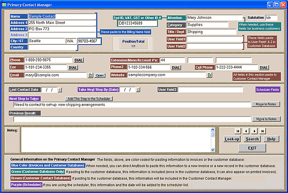The height and width of the screenshot is (193, 288).
Task: Click into the Attention field with Mary Johnson
Action: pos(208,18)
